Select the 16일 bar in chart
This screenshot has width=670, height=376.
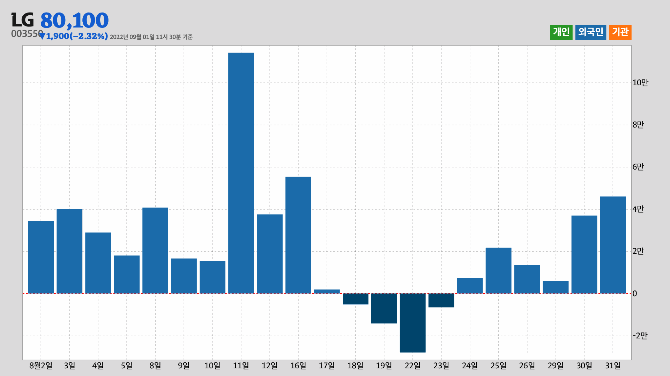pos(298,235)
